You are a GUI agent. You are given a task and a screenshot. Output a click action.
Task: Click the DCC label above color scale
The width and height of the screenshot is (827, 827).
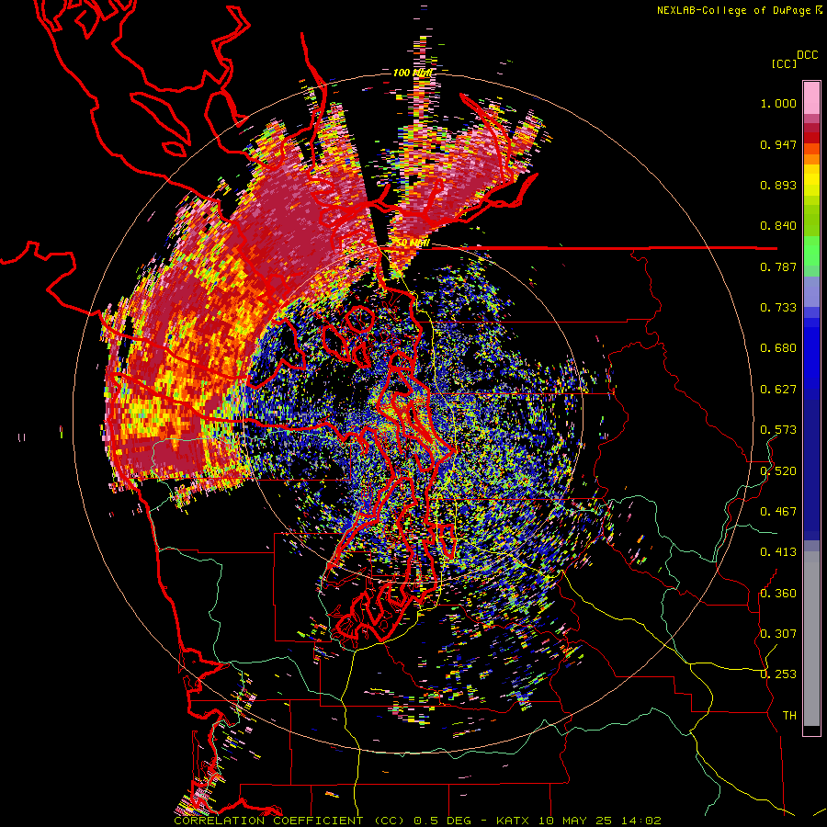click(x=807, y=55)
